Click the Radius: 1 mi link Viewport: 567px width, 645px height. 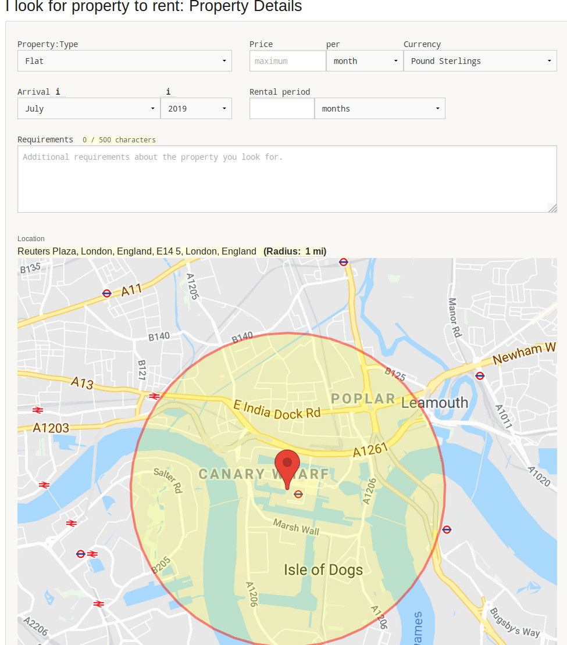coord(295,252)
